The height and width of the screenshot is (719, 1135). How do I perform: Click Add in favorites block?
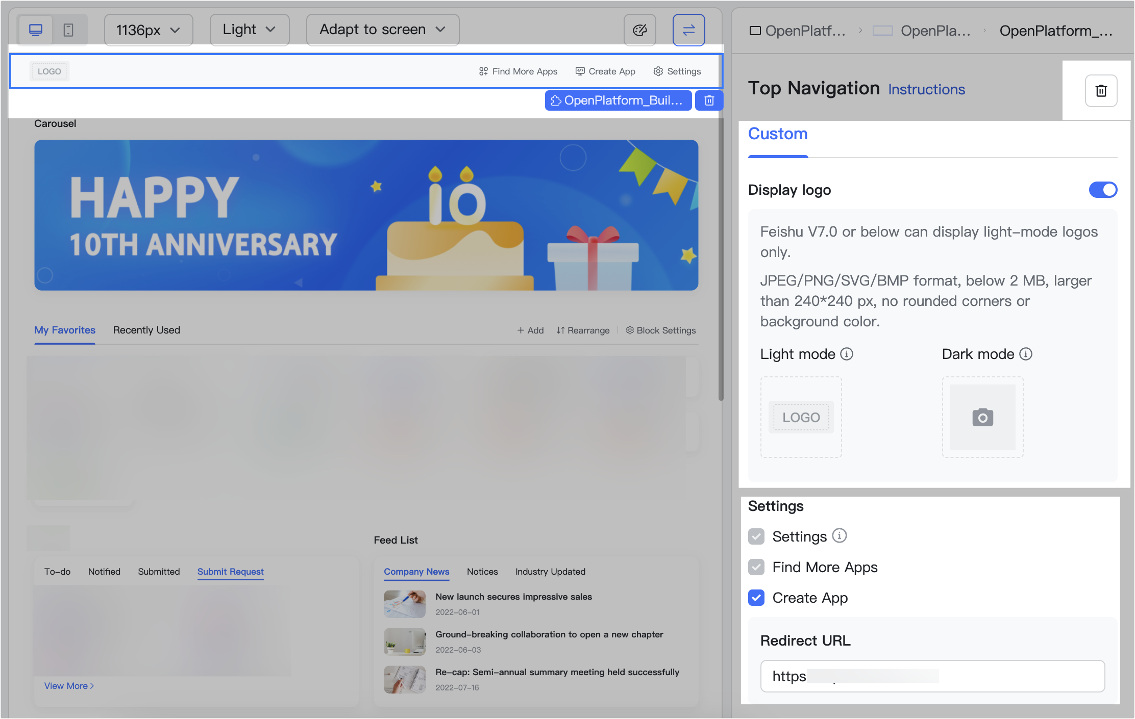point(531,330)
